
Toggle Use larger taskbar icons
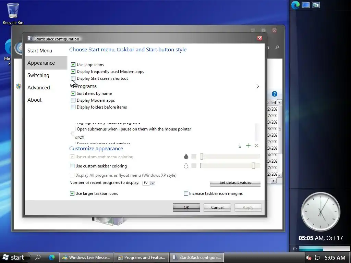(72, 193)
